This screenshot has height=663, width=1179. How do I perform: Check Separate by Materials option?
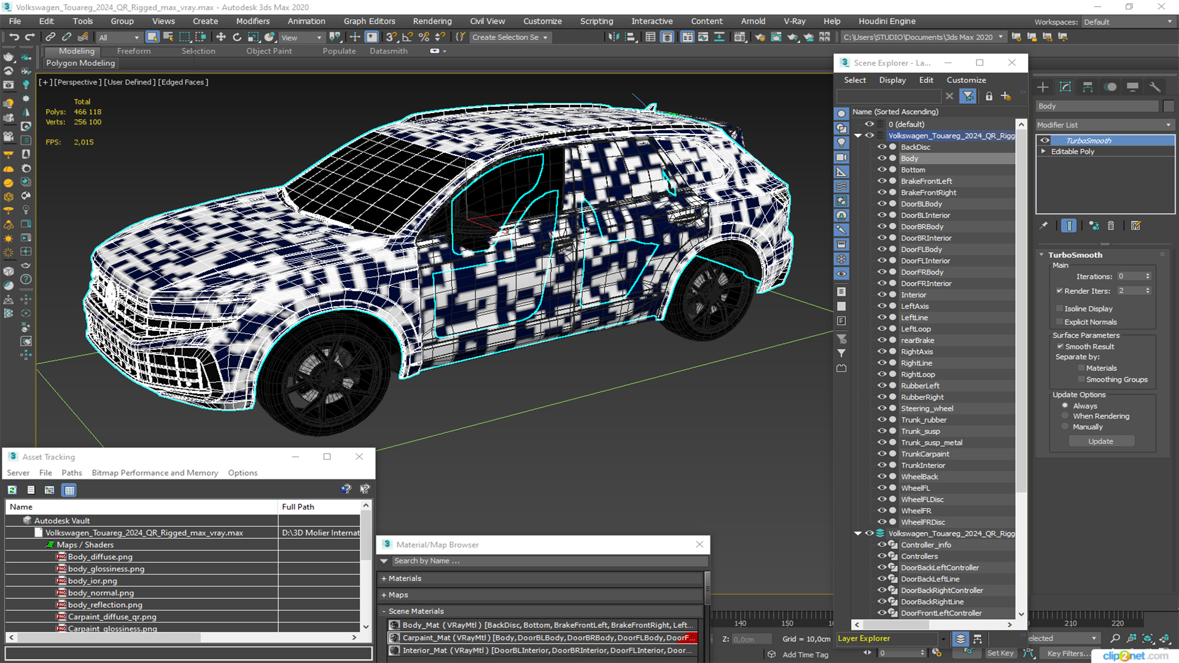[1081, 368]
